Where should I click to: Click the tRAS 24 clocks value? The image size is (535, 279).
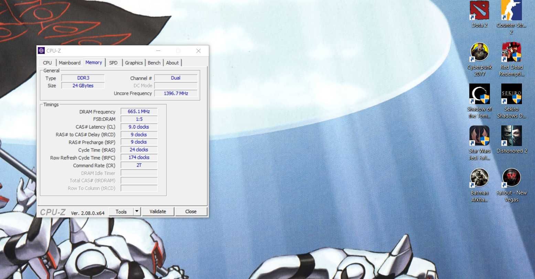(139, 149)
